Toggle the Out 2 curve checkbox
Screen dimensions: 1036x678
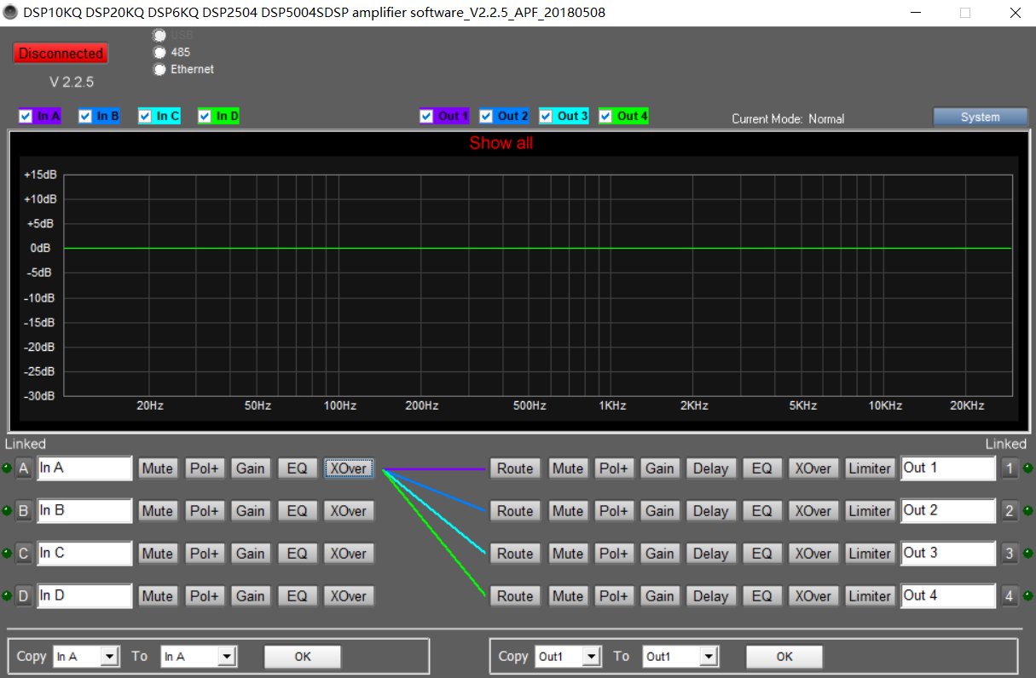coord(486,117)
